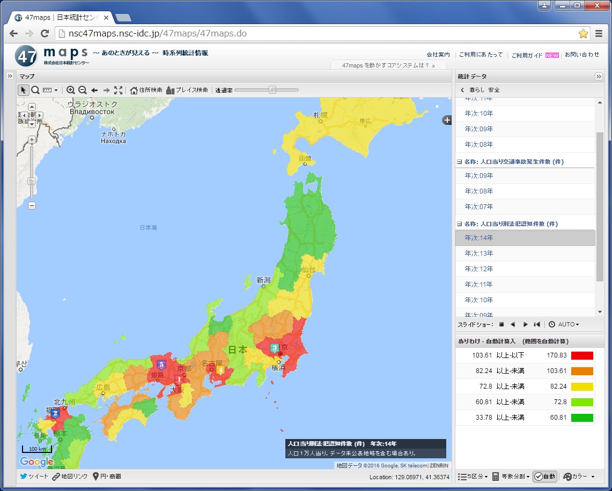Viewport: 612px width, 491px height.
Task: Click the zoom-out minus icon
Action: point(83,90)
